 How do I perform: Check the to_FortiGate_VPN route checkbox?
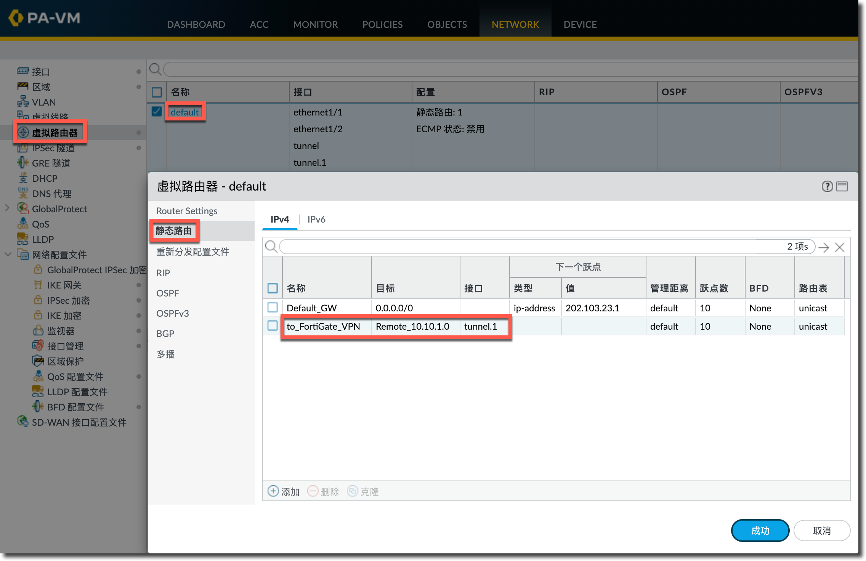(x=273, y=325)
